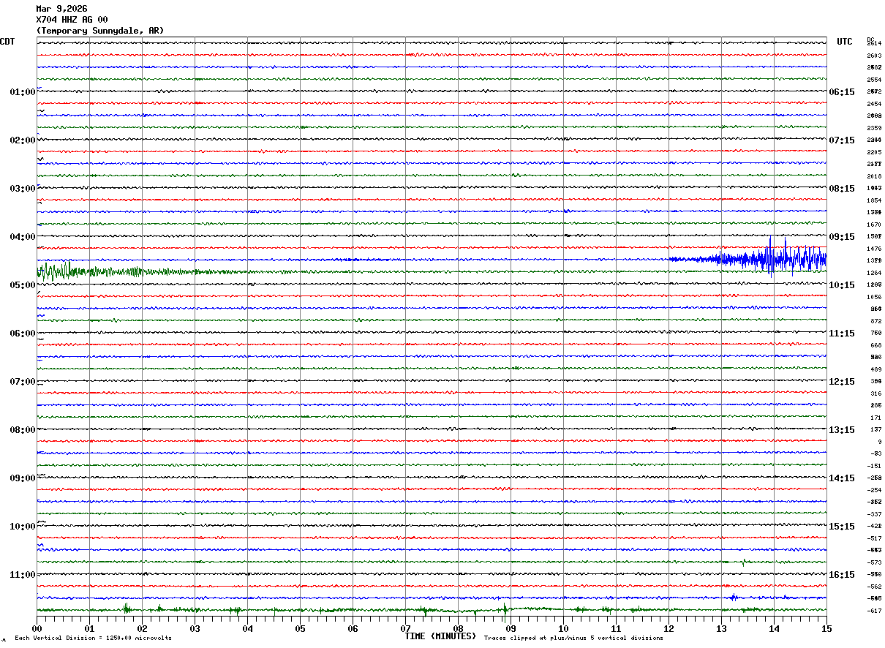
Task: Click minute tick '09' on time axis
Action: (x=511, y=628)
